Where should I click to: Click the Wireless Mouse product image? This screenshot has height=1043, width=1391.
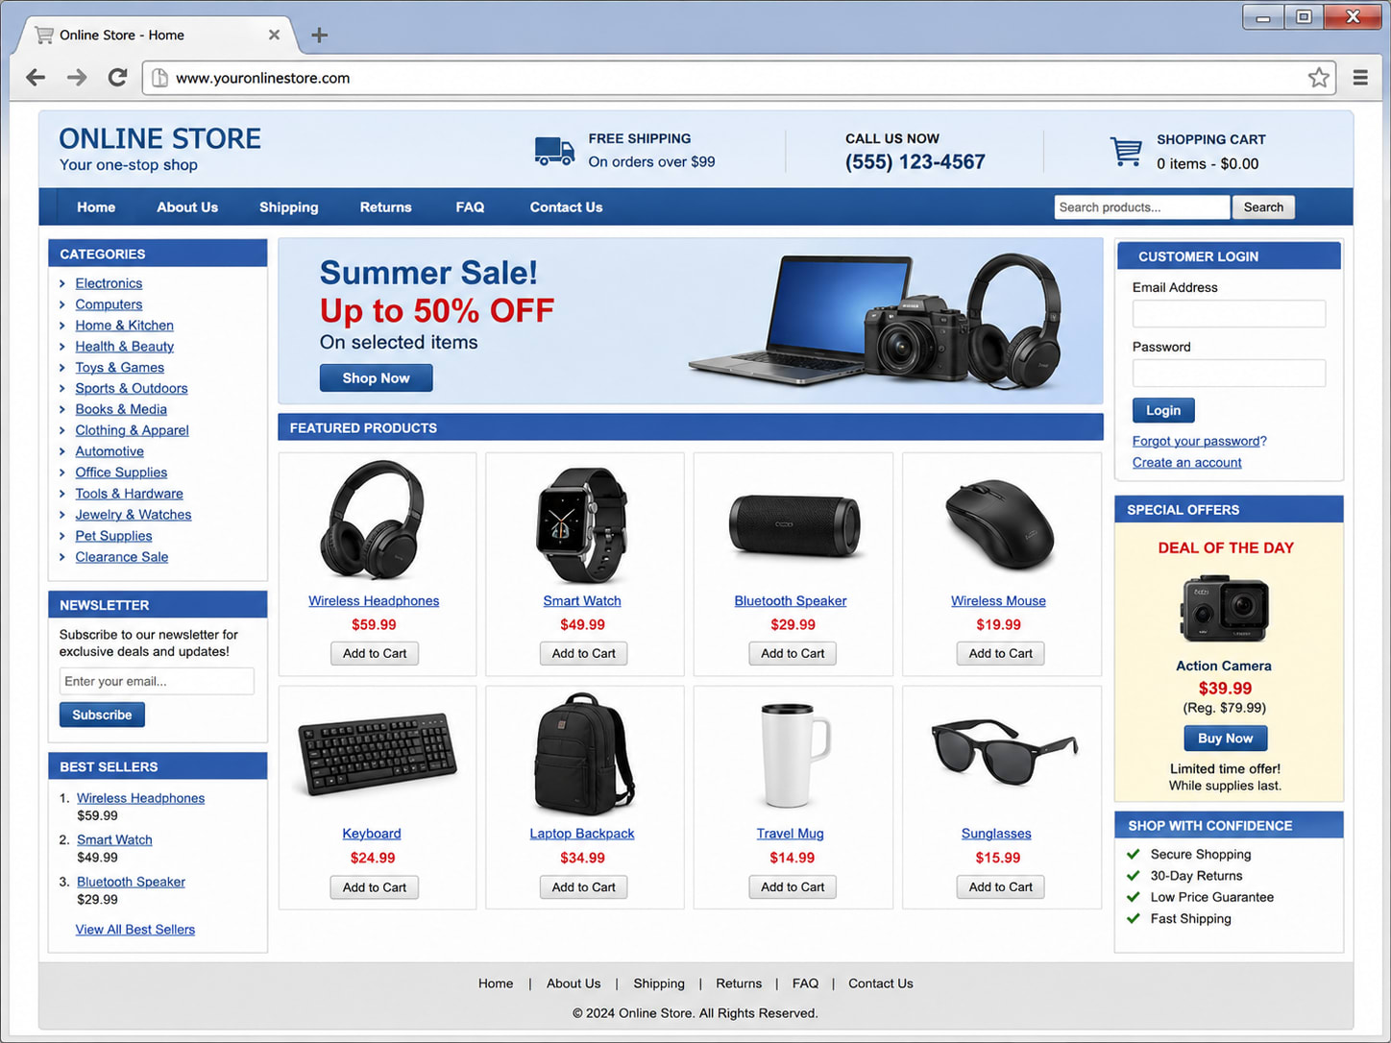click(x=999, y=524)
